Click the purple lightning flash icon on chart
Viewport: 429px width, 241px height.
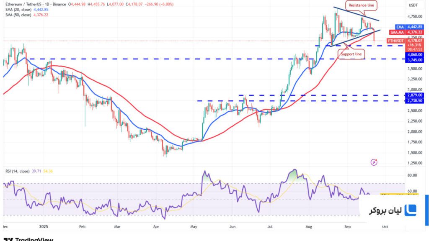click(374, 162)
